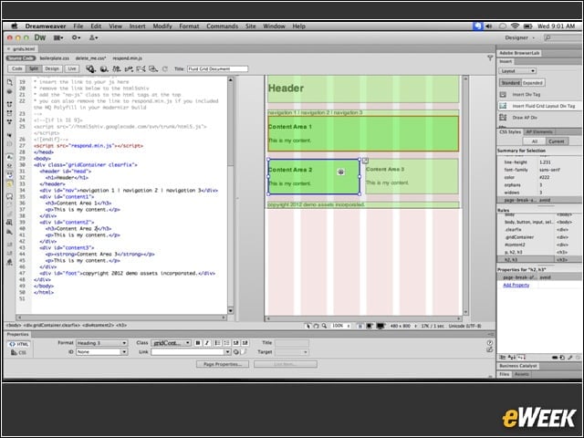Click the Point to File target icon
This screenshot has height=438, width=584.
236,352
